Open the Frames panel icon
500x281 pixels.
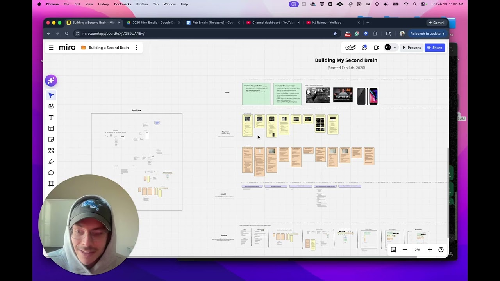pos(394,250)
